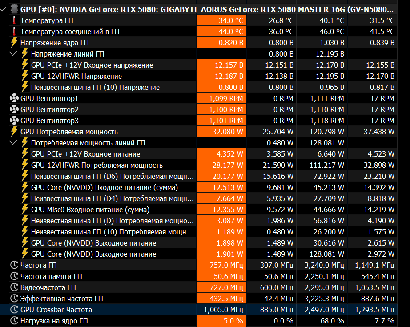This screenshot has height=327, width=410.
Task: Click clock icon beside Нагрузка на ядро ГП
Action: (14, 320)
